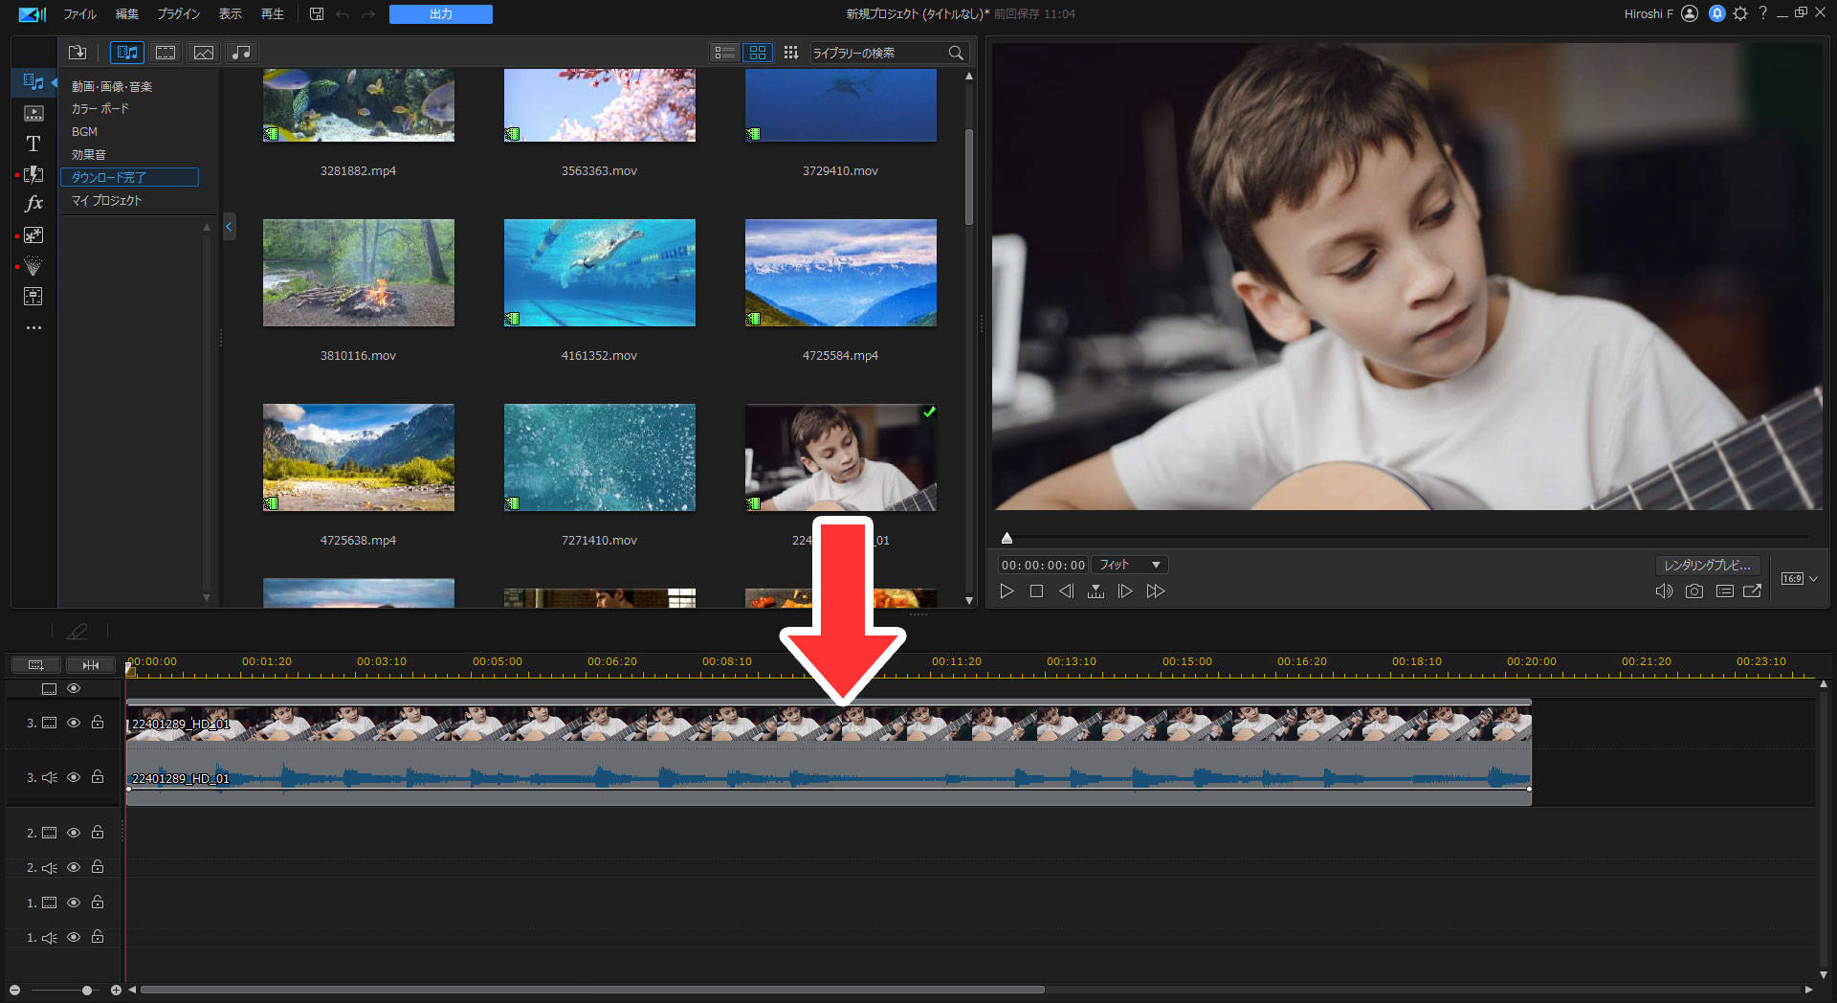
Task: Select the BGM category
Action: click(x=84, y=132)
